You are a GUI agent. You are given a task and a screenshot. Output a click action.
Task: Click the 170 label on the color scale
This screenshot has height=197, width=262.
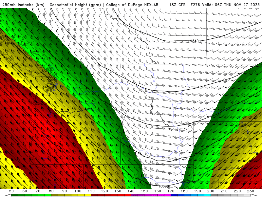tap(171, 191)
